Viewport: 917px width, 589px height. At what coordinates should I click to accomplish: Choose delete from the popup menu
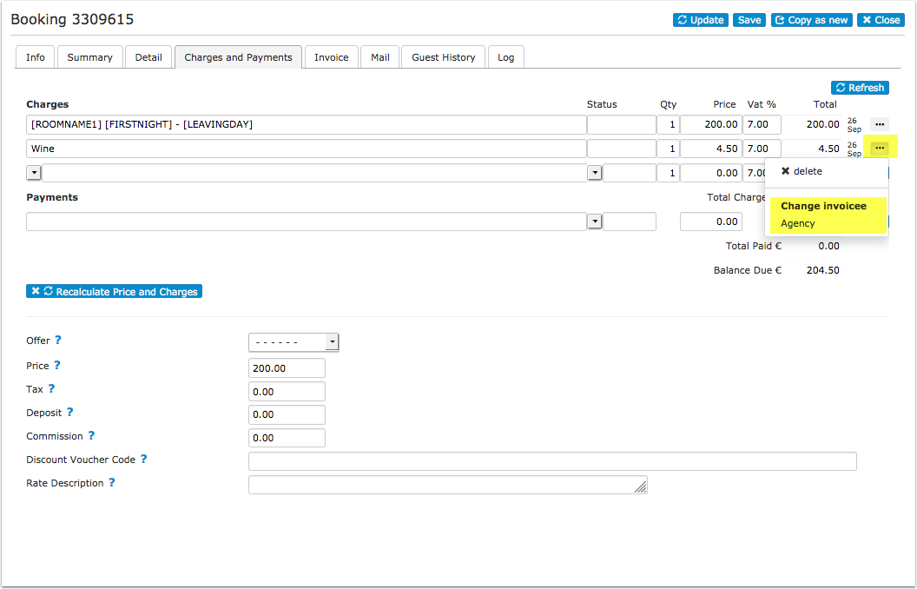[802, 171]
